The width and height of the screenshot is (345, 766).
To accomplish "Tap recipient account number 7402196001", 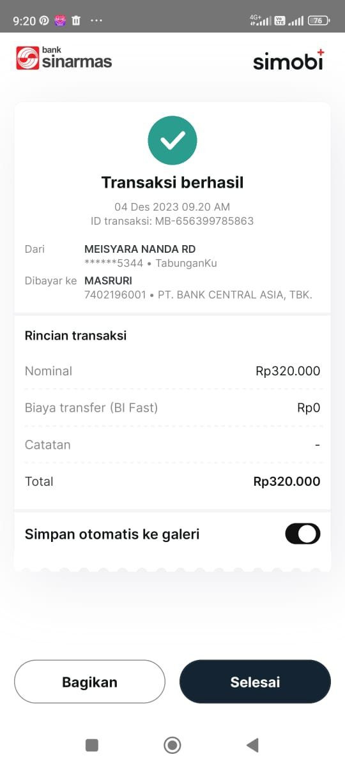I will (x=115, y=295).
